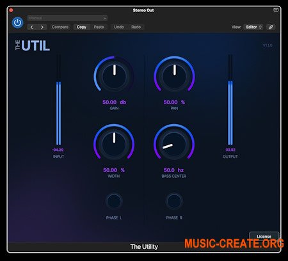Go to next preset arrow
Viewport: 288px width, 261px height.
click(42, 27)
